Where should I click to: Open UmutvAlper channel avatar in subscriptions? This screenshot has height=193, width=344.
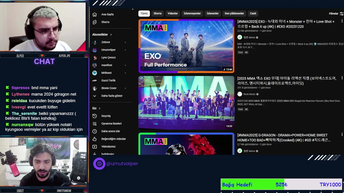(95, 50)
